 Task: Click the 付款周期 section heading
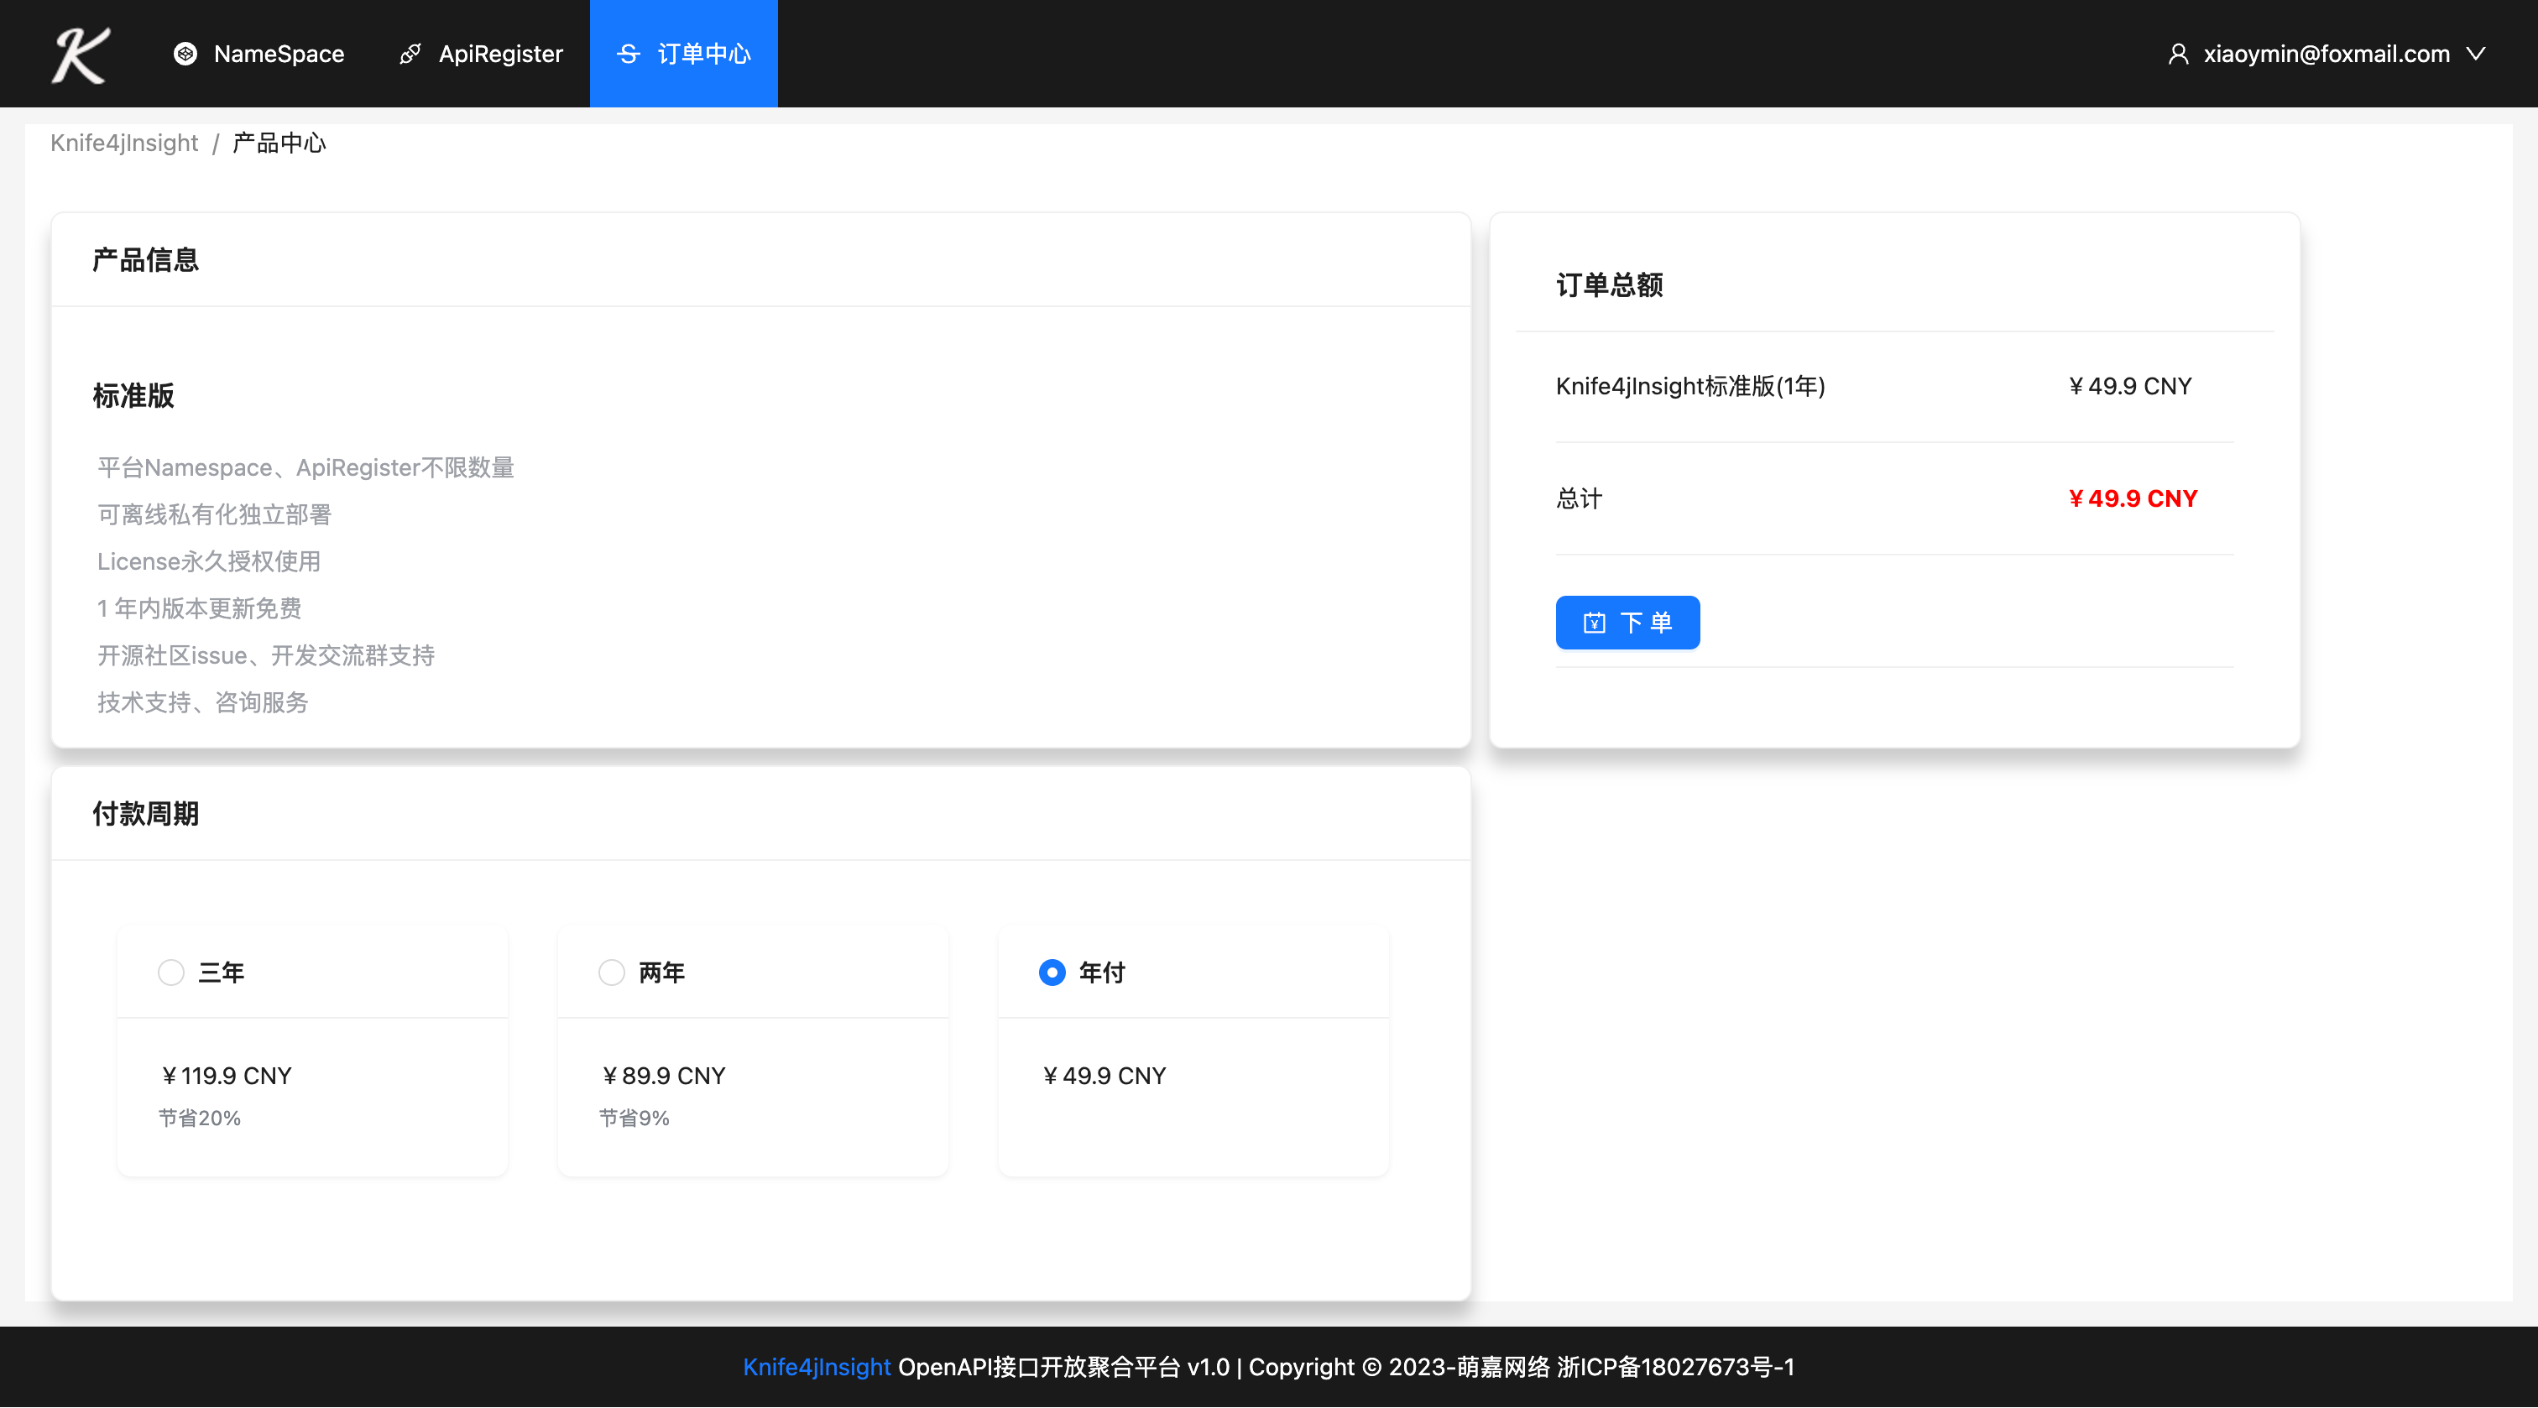pyautogui.click(x=146, y=814)
